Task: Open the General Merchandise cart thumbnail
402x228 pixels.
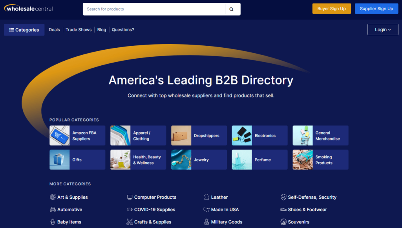Action: [303, 136]
